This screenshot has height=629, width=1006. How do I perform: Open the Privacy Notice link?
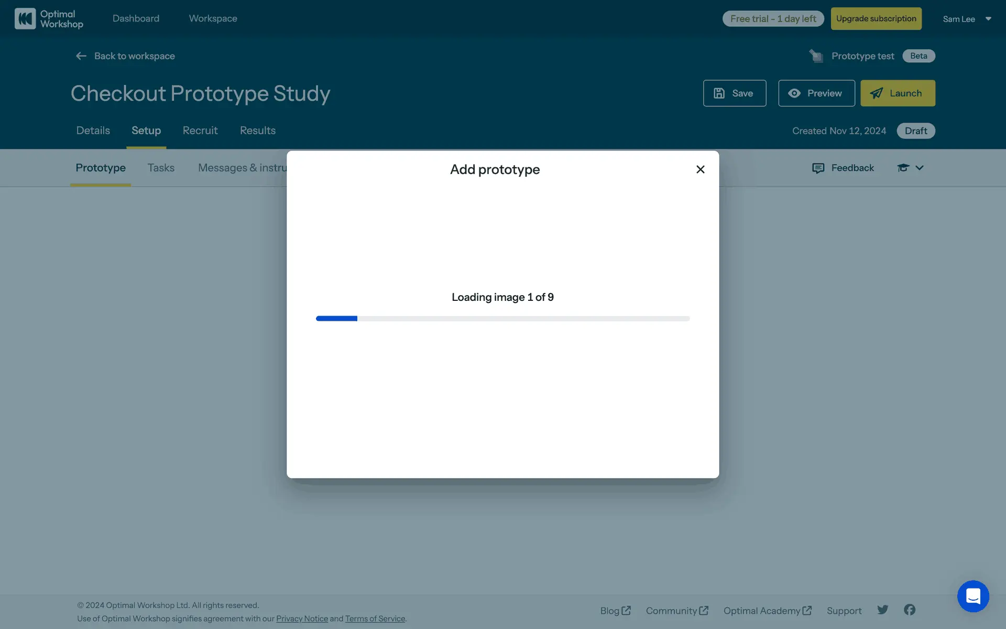(x=302, y=619)
